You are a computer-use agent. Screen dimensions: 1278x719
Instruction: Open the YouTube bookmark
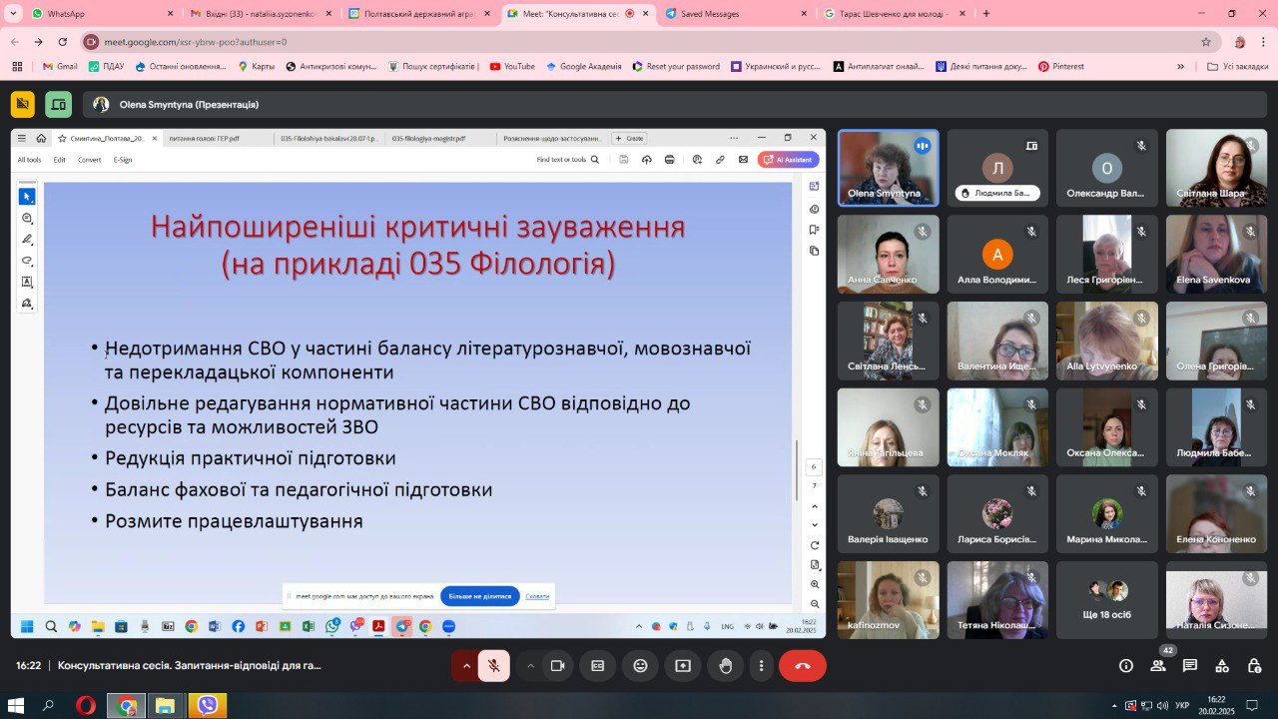(511, 67)
